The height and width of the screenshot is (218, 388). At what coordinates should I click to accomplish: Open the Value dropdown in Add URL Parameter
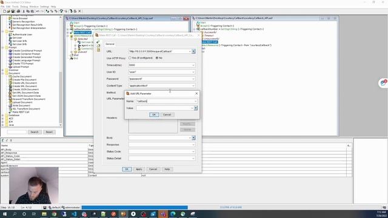[192, 108]
